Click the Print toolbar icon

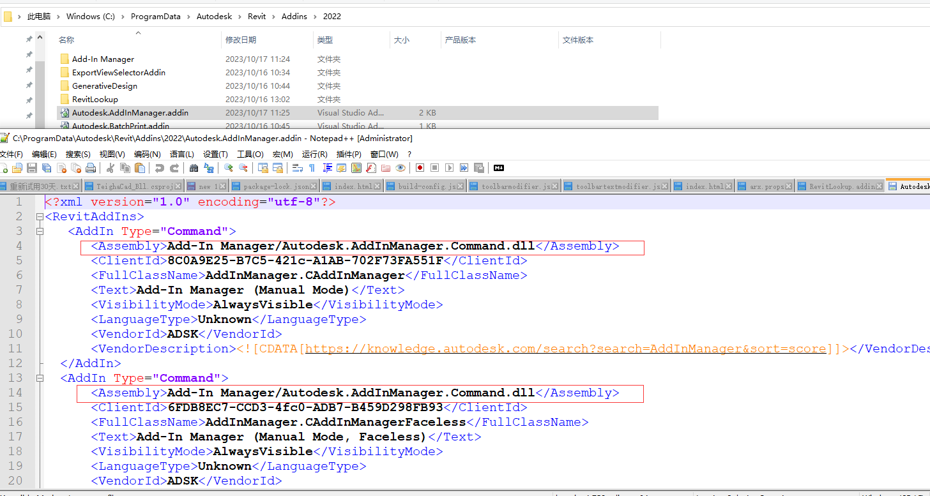point(91,168)
